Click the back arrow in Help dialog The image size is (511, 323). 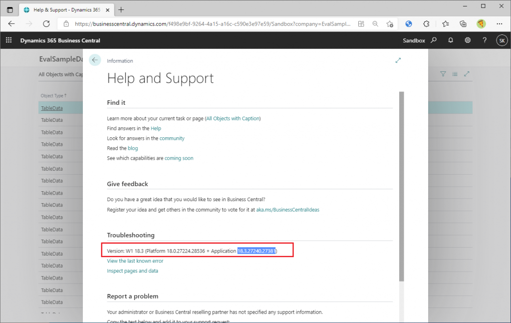point(95,60)
